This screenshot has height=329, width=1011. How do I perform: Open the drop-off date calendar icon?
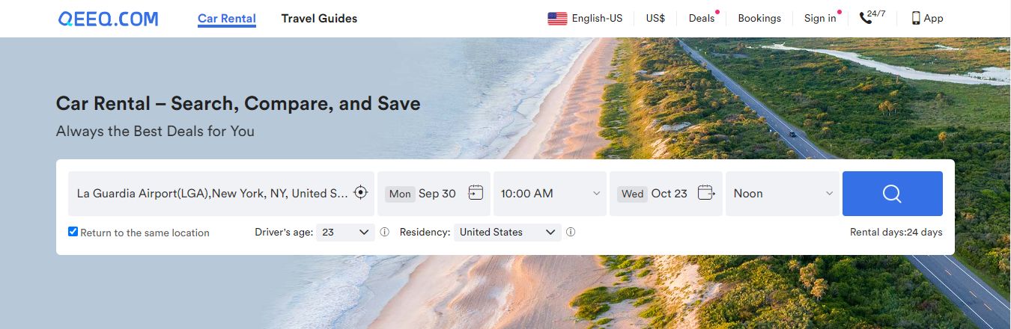(706, 193)
